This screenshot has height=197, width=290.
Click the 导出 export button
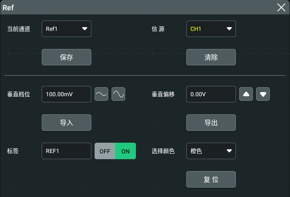tap(211, 123)
